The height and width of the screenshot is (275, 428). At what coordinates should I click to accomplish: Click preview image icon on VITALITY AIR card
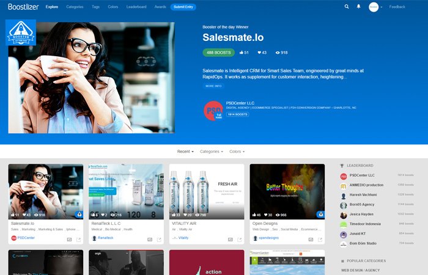coord(231,240)
